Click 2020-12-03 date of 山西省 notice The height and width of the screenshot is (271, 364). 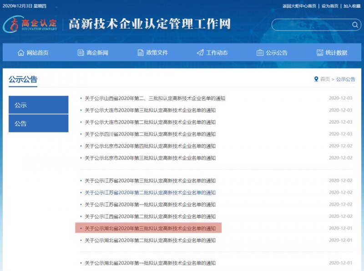click(340, 98)
